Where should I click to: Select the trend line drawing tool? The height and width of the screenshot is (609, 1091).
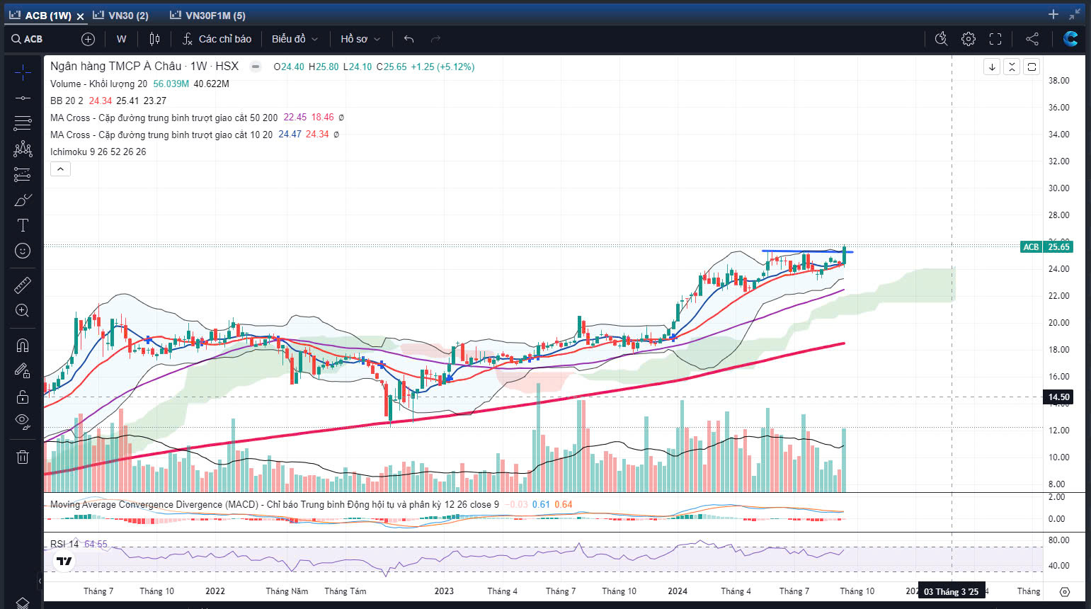(23, 98)
